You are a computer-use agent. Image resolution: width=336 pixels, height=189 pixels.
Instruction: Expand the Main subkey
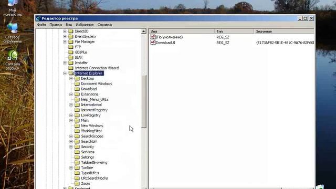coord(71,120)
